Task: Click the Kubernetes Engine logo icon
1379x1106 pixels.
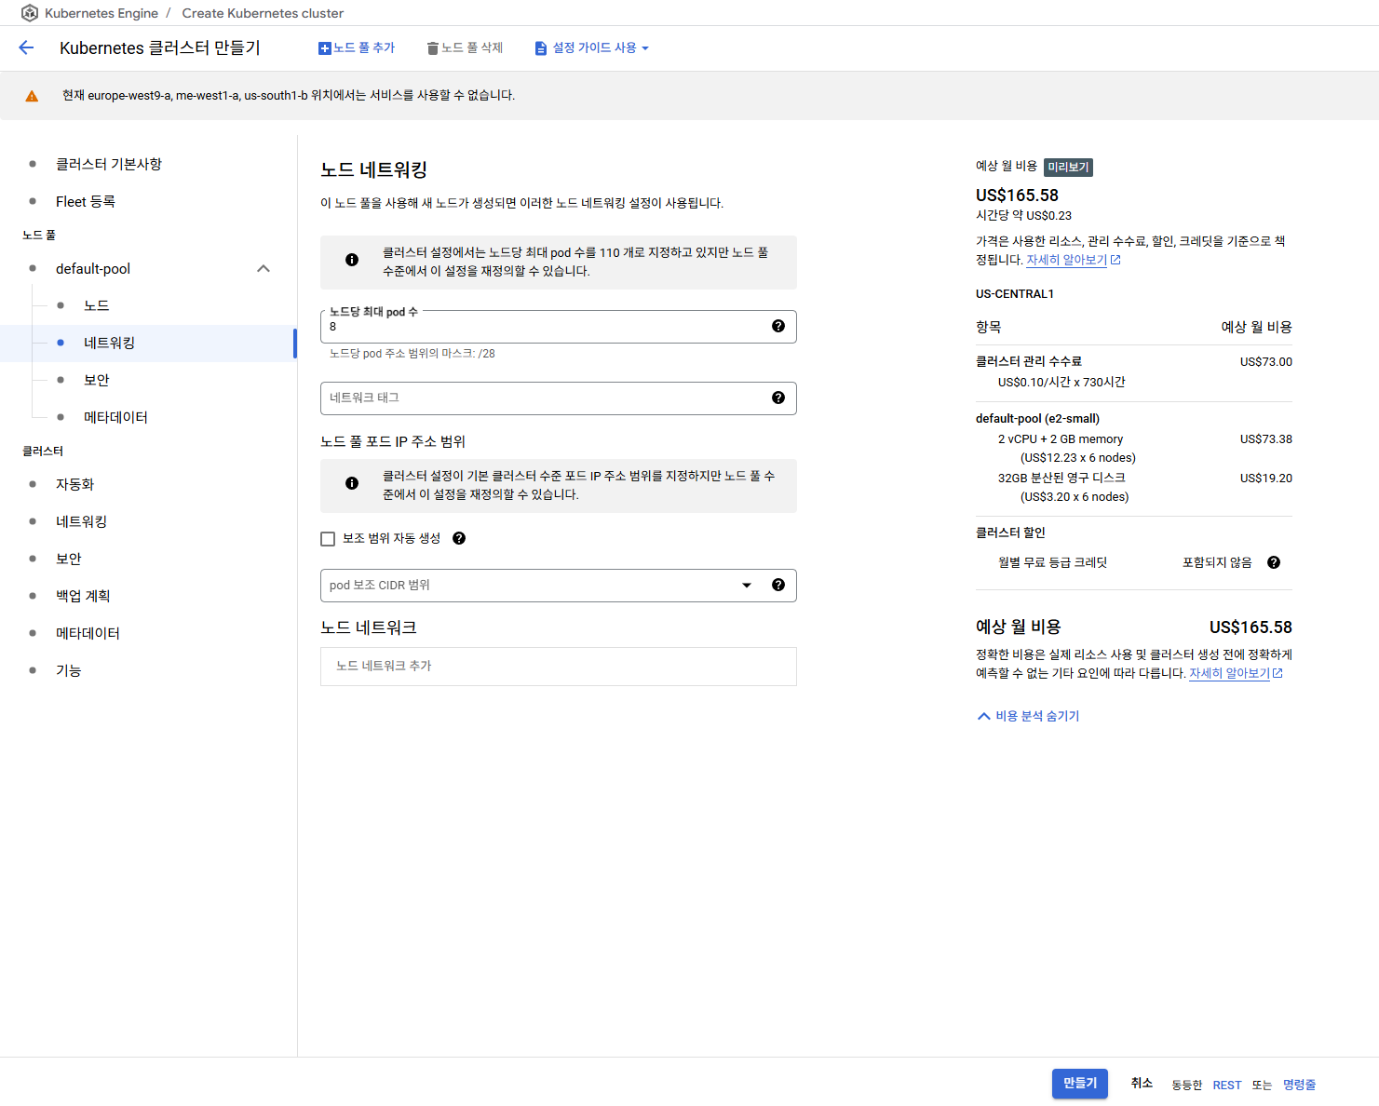Action: [30, 13]
